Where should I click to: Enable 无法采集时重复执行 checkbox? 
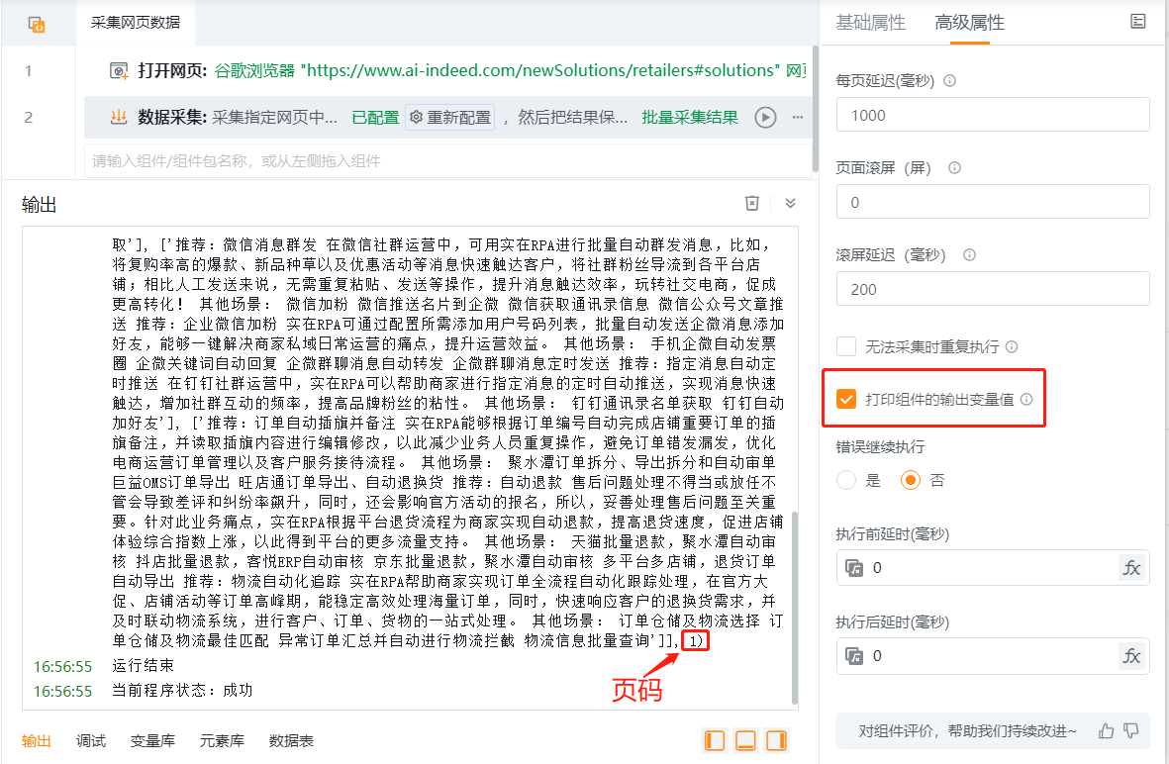pyautogui.click(x=846, y=346)
